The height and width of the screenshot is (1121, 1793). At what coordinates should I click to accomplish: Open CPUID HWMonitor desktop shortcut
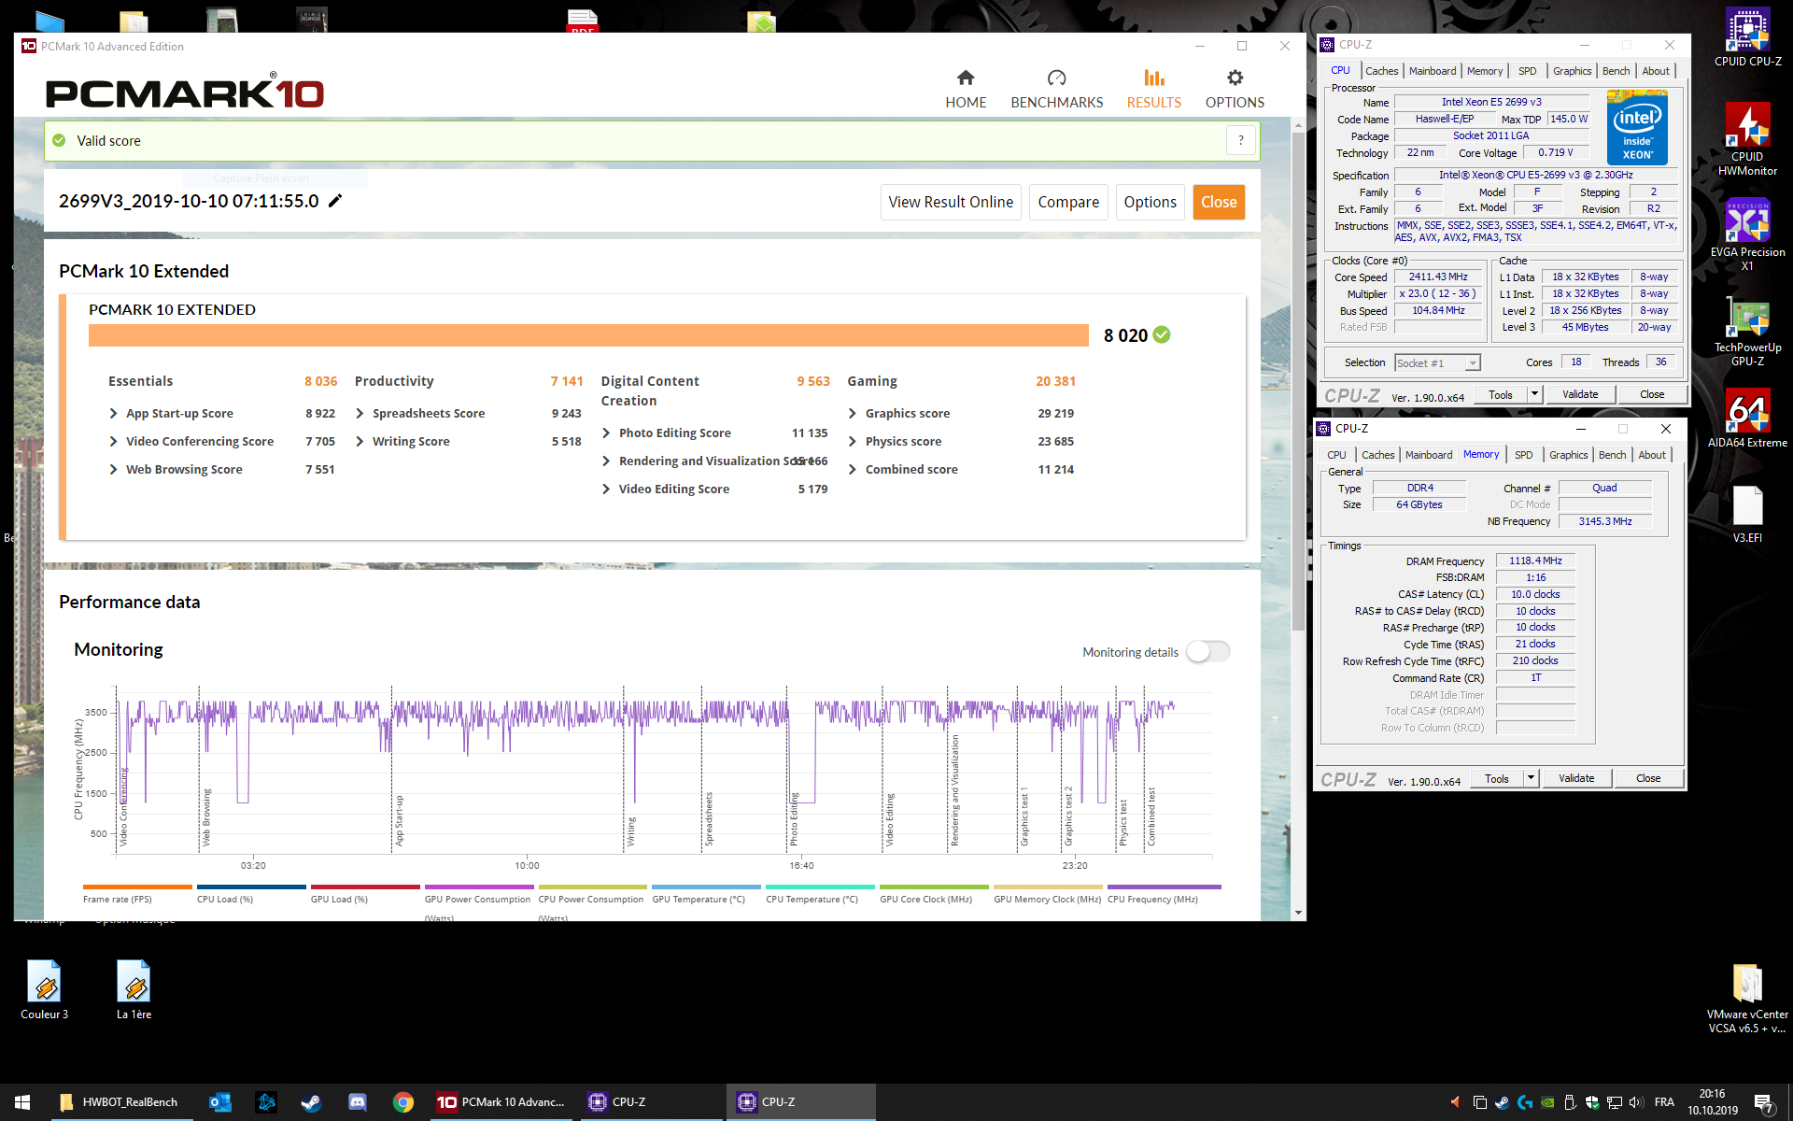click(1747, 138)
